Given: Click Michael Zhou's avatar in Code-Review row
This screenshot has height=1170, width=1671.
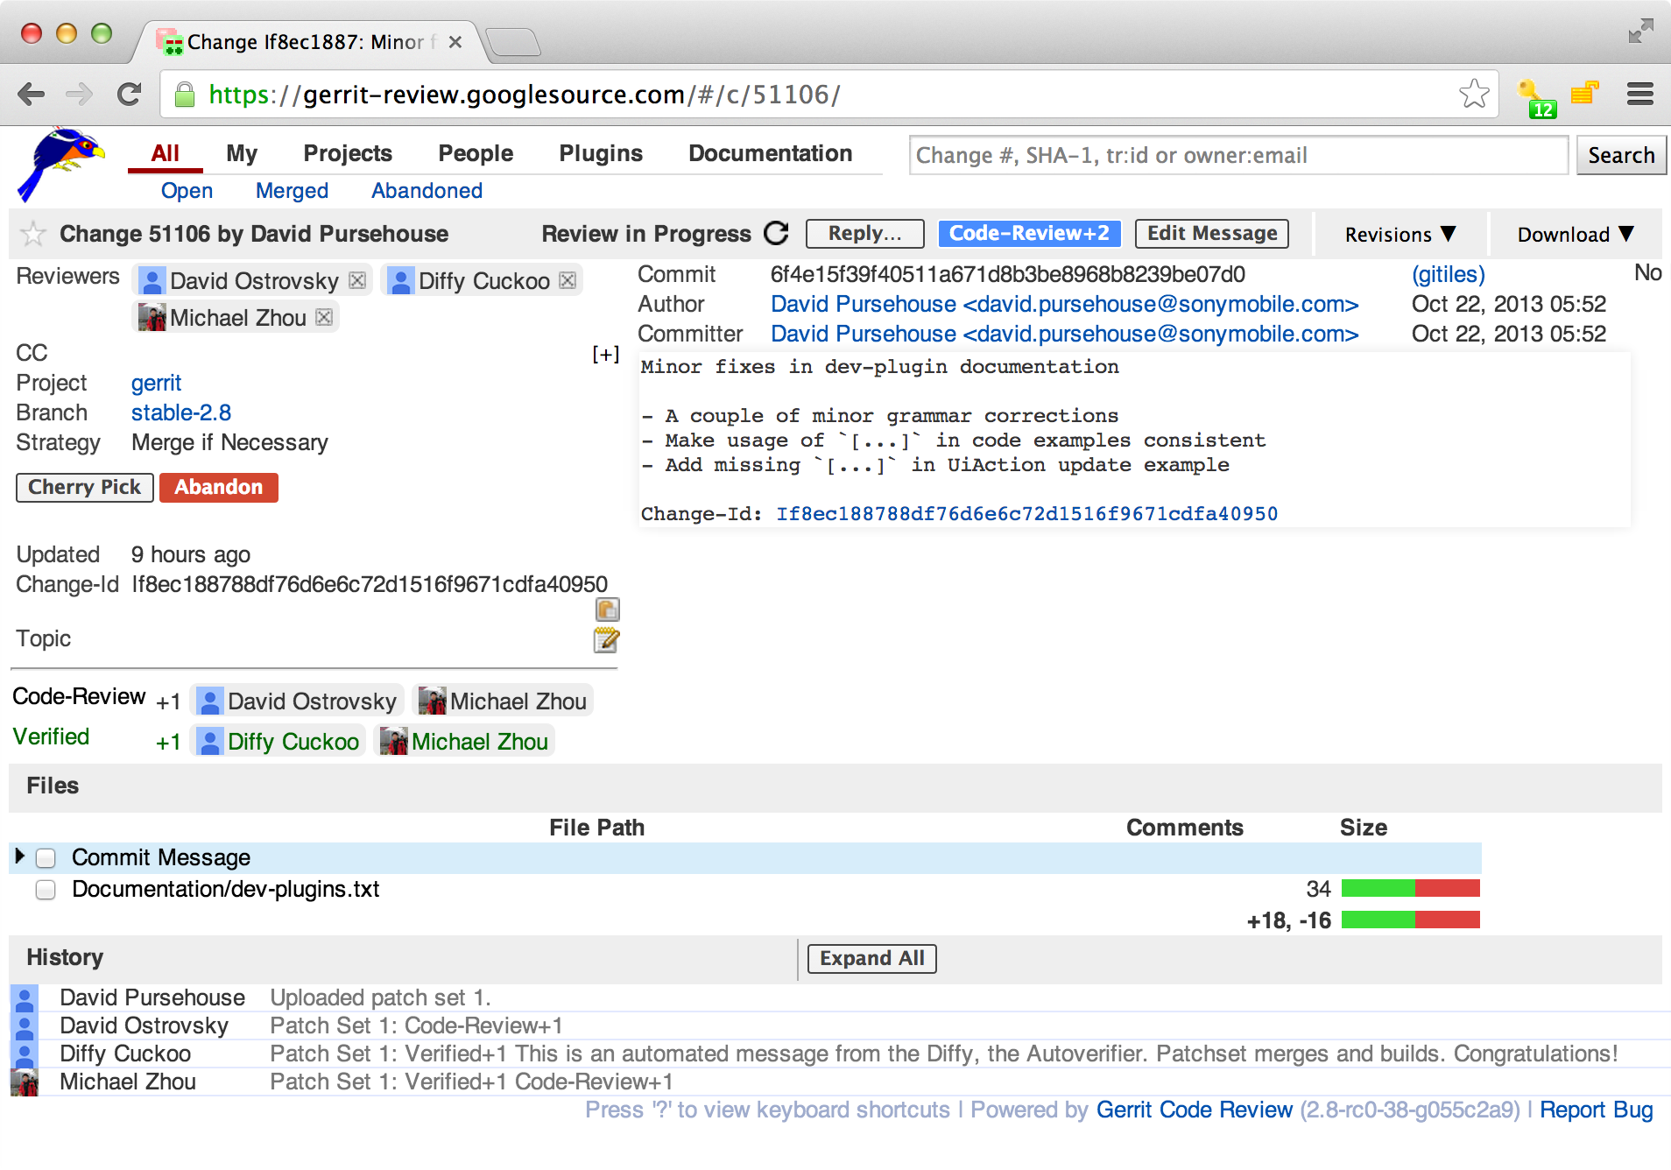Looking at the screenshot, I should point(433,701).
